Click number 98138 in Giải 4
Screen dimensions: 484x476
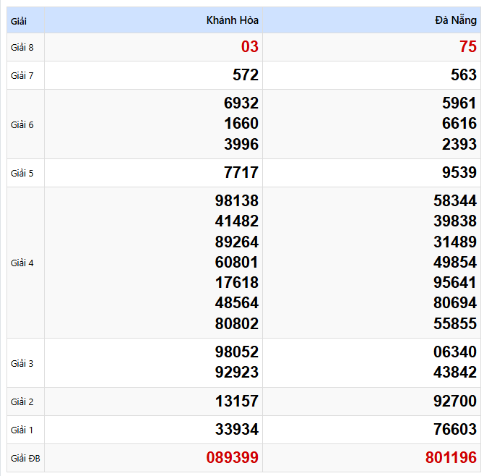point(237,200)
